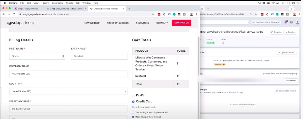Open the RESOURCES nav item
The width and height of the screenshot is (303, 119).
pyautogui.click(x=142, y=23)
